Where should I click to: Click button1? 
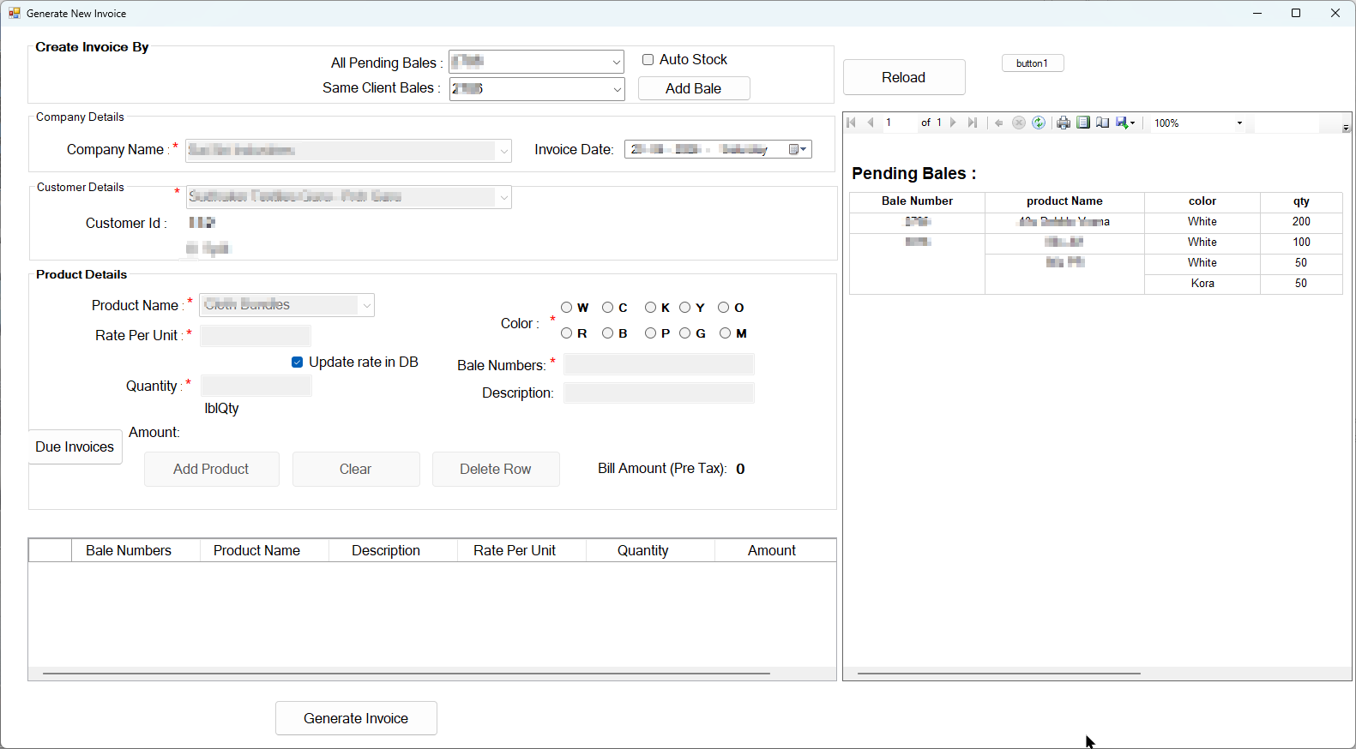pyautogui.click(x=1033, y=63)
